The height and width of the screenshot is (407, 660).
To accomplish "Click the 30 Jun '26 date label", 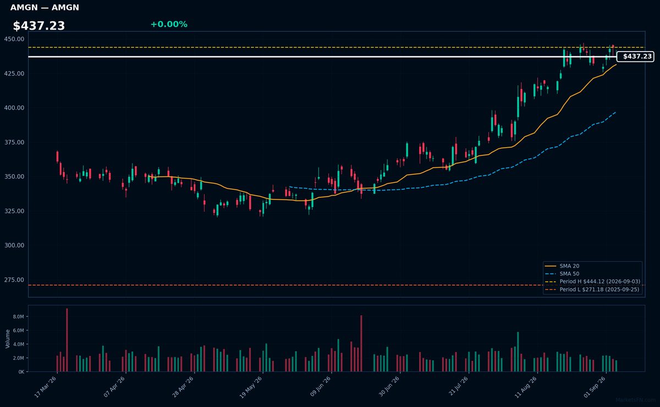I will click(389, 387).
